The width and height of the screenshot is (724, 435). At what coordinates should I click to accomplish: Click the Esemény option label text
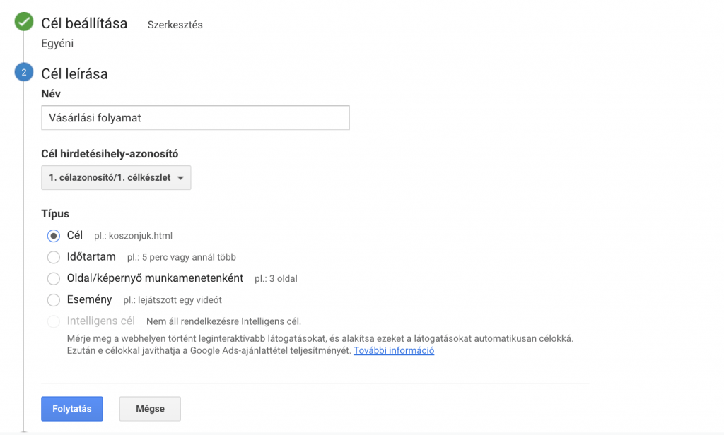[89, 299]
